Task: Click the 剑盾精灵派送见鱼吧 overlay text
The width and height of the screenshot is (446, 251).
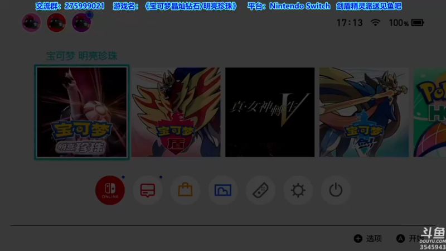Action: point(369,6)
